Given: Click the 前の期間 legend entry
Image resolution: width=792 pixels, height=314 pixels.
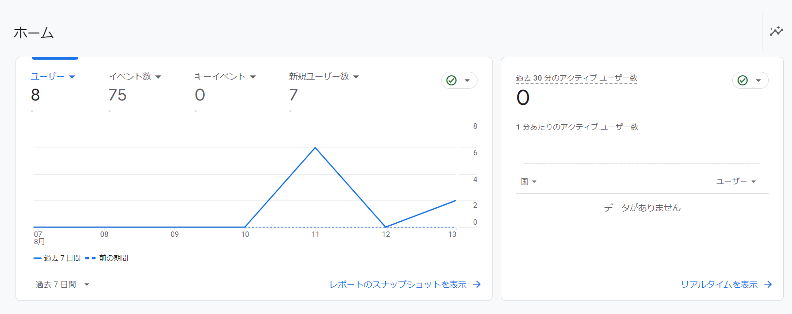Looking at the screenshot, I should (107, 258).
